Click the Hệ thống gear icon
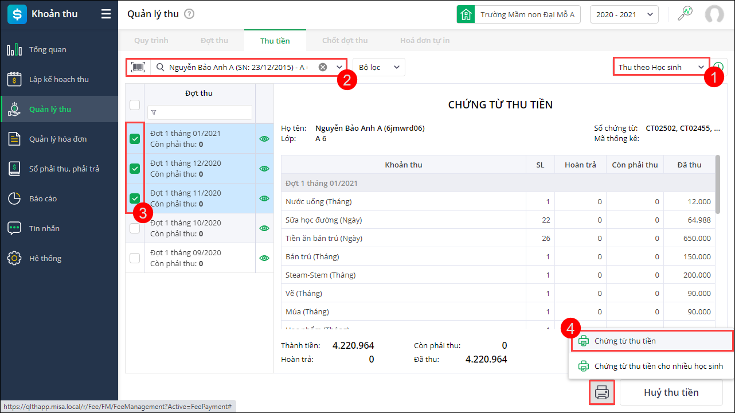 click(x=14, y=258)
